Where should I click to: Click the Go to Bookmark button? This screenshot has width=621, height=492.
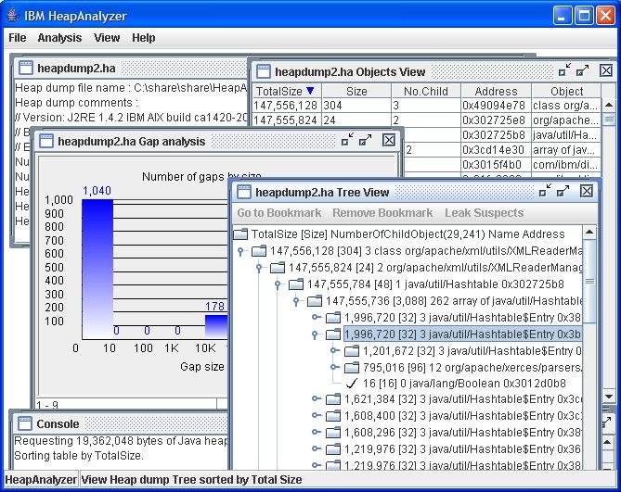tap(279, 213)
